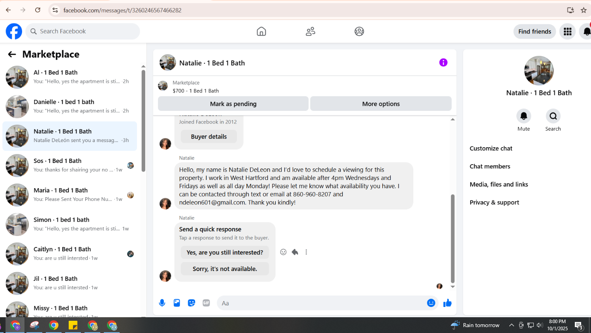Open the emoji picker in the message box
The image size is (591, 333).
pos(431,303)
